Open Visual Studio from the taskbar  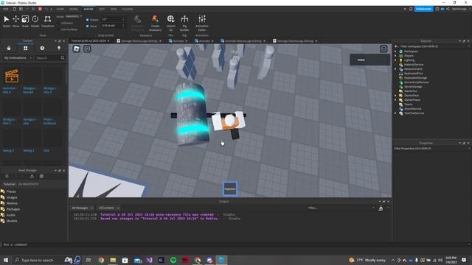(x=149, y=260)
